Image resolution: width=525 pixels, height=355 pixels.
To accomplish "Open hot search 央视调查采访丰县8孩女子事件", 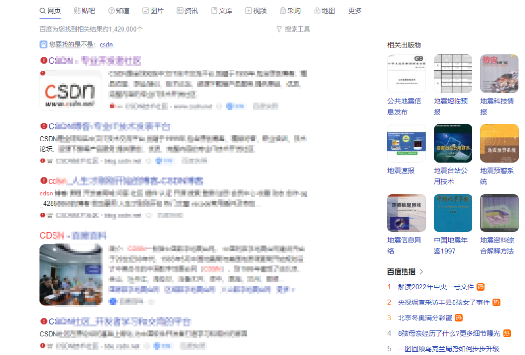I will pos(444,302).
